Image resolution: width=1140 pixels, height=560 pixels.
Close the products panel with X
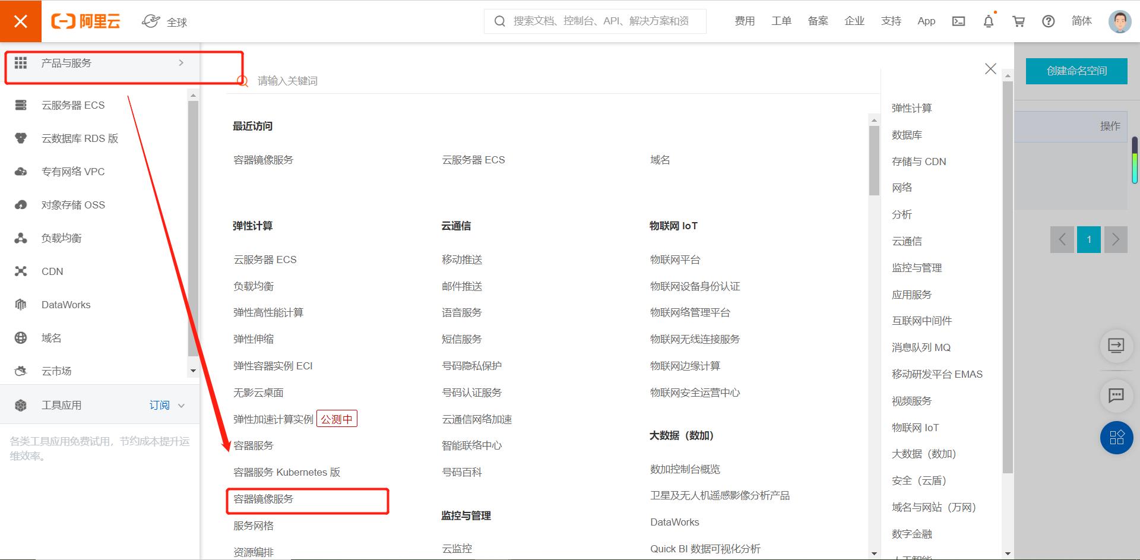coord(990,69)
